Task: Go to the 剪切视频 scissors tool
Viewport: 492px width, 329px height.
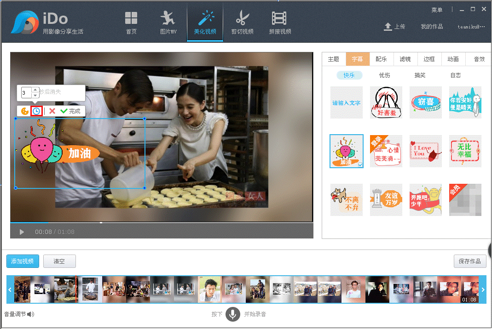Action: (242, 23)
